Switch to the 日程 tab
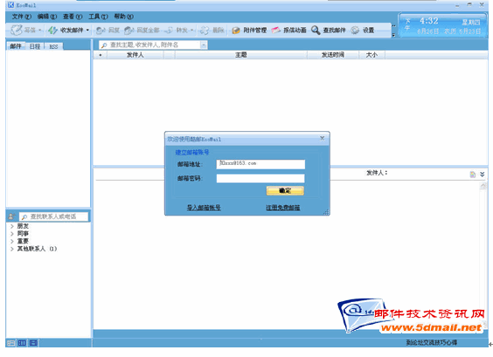Viewport: 493px width, 357px height. pyautogui.click(x=35, y=46)
